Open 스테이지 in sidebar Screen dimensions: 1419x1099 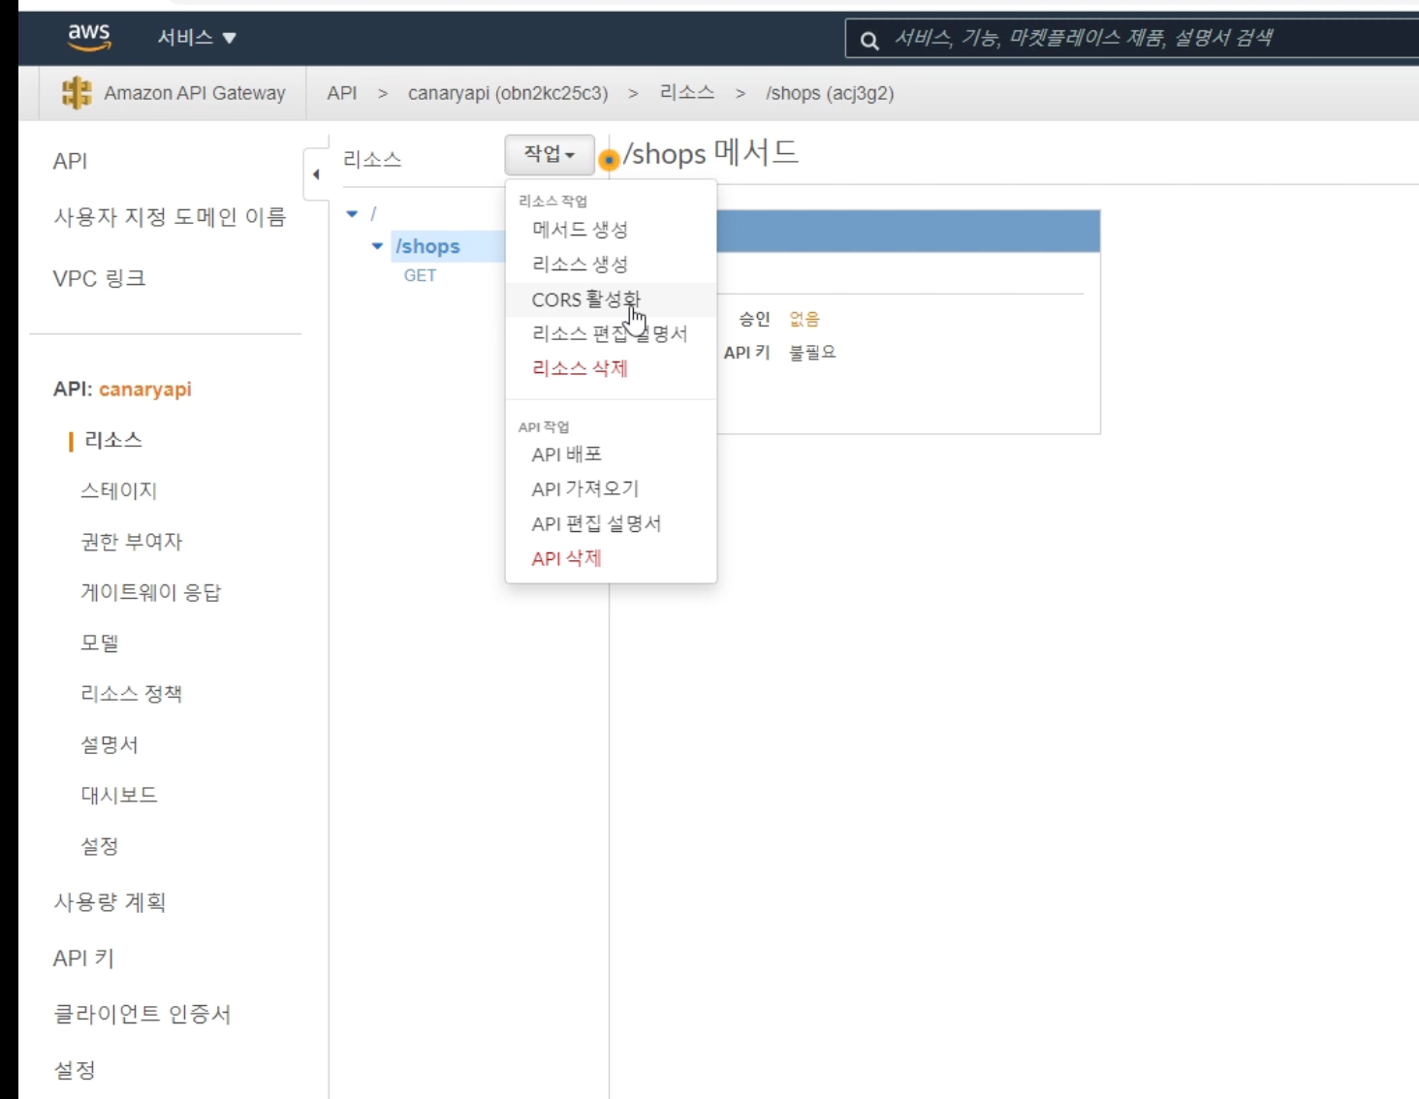point(118,490)
